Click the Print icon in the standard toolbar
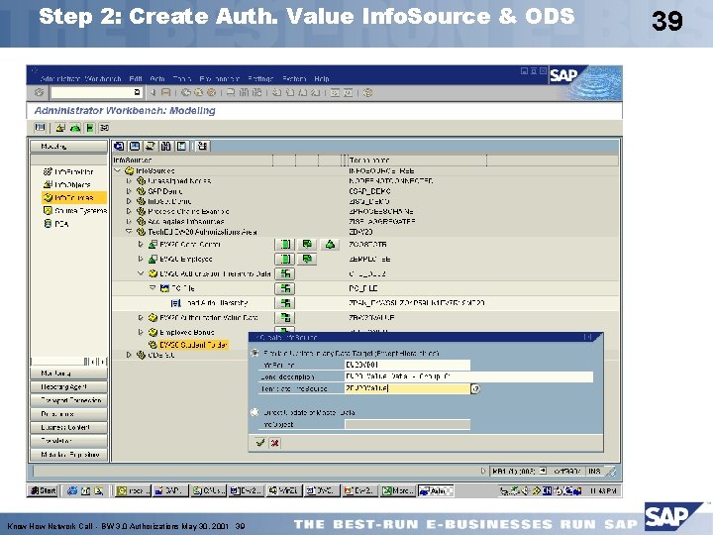This screenshot has height=535, width=713. (x=231, y=92)
